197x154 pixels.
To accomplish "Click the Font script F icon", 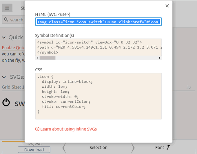I will (x=168, y=148).
